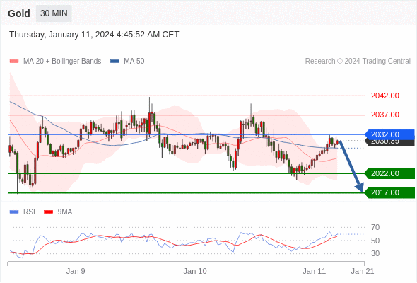Image resolution: width=417 pixels, height=283 pixels.
Task: Click the RSI legend label
Action: pos(29,212)
